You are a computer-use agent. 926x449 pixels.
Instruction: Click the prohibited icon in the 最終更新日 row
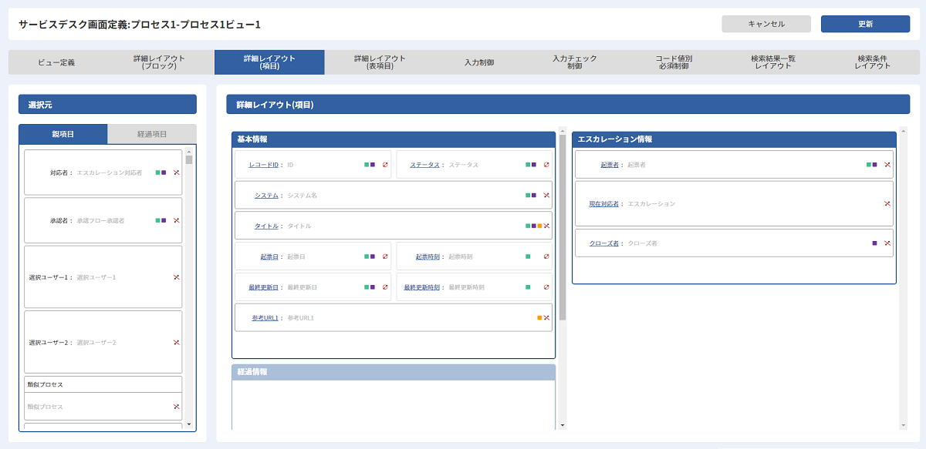pos(385,287)
